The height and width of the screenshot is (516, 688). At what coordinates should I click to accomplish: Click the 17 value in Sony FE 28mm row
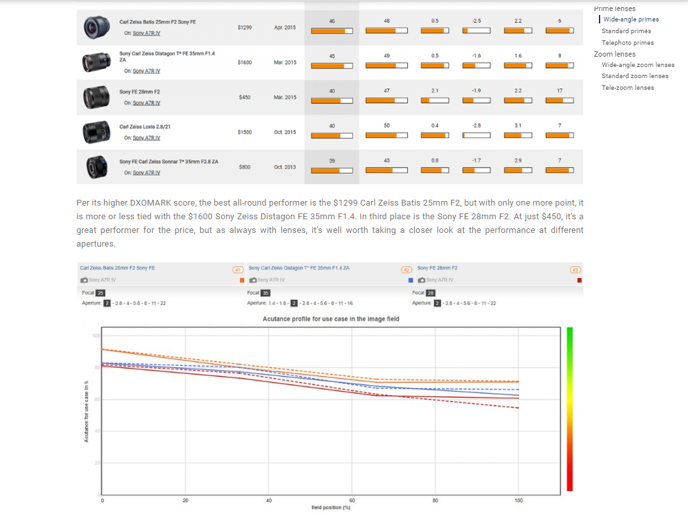click(559, 90)
